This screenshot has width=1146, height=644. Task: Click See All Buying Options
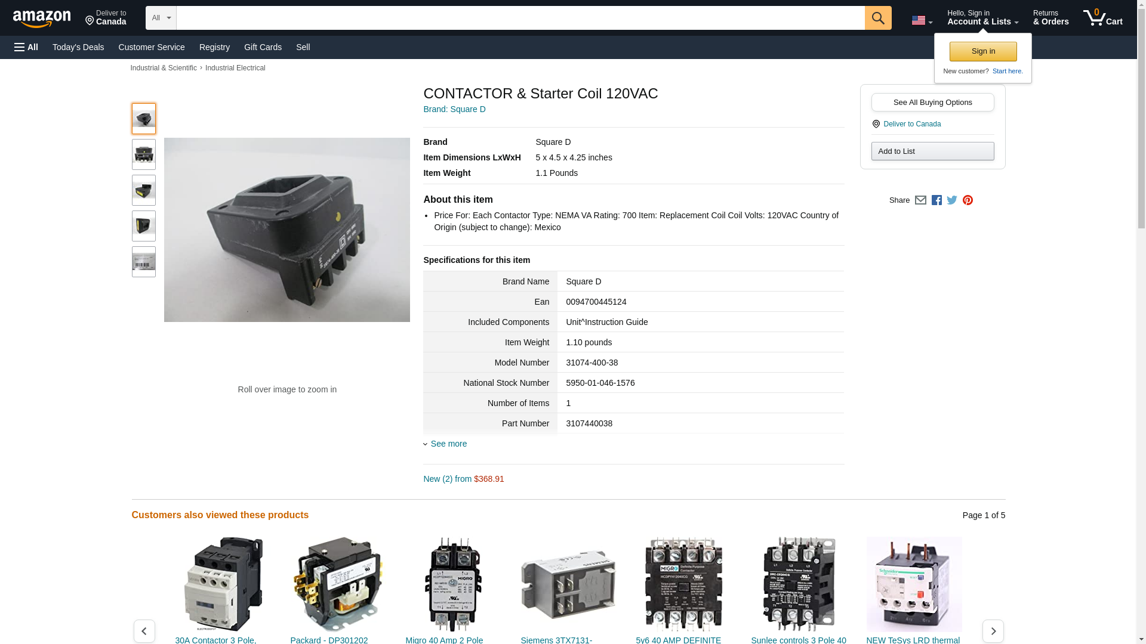tap(932, 102)
